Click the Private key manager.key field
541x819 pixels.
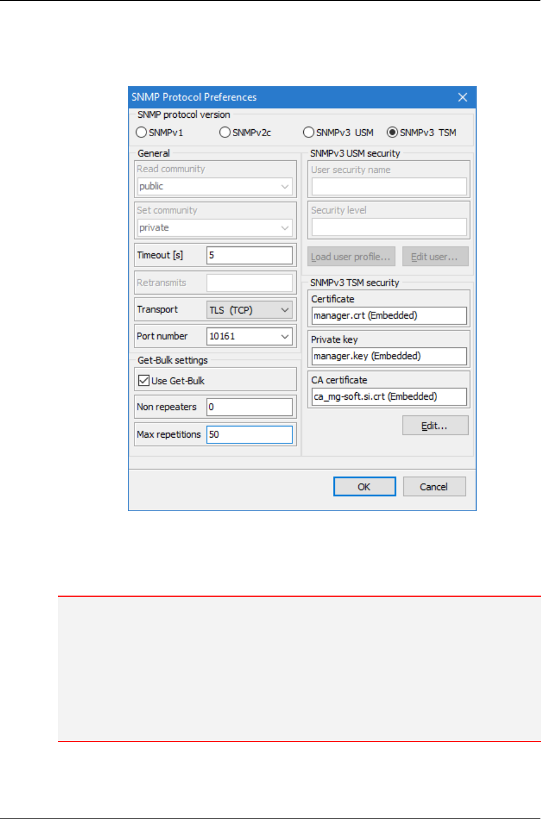(x=389, y=356)
